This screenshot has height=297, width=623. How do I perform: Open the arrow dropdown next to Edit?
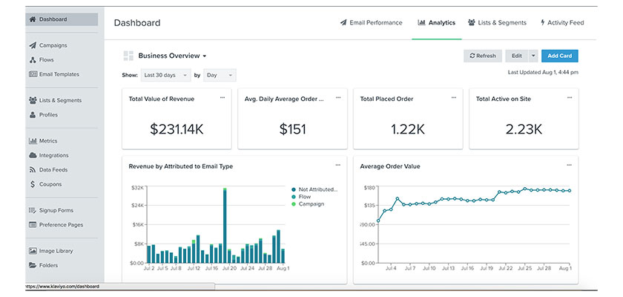pyautogui.click(x=533, y=56)
